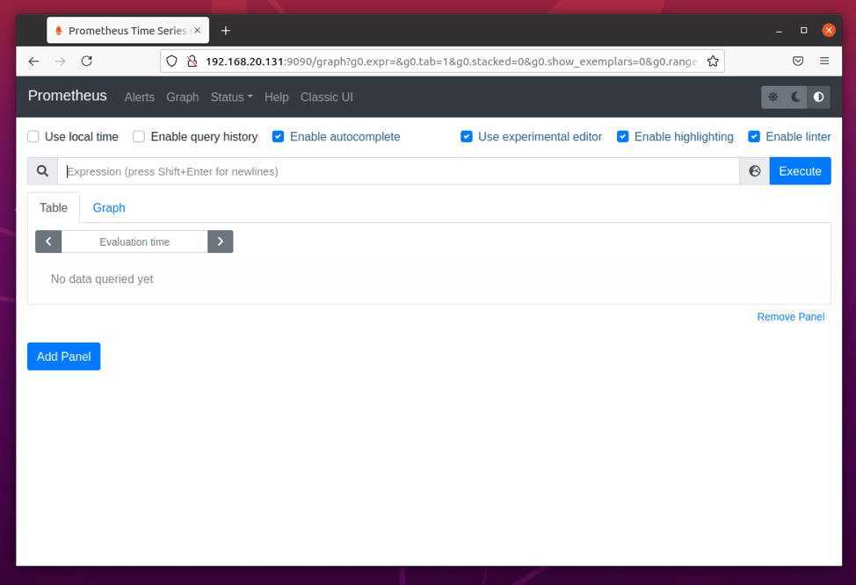This screenshot has height=585, width=856.
Task: Minimize the Firefox window
Action: tap(779, 31)
